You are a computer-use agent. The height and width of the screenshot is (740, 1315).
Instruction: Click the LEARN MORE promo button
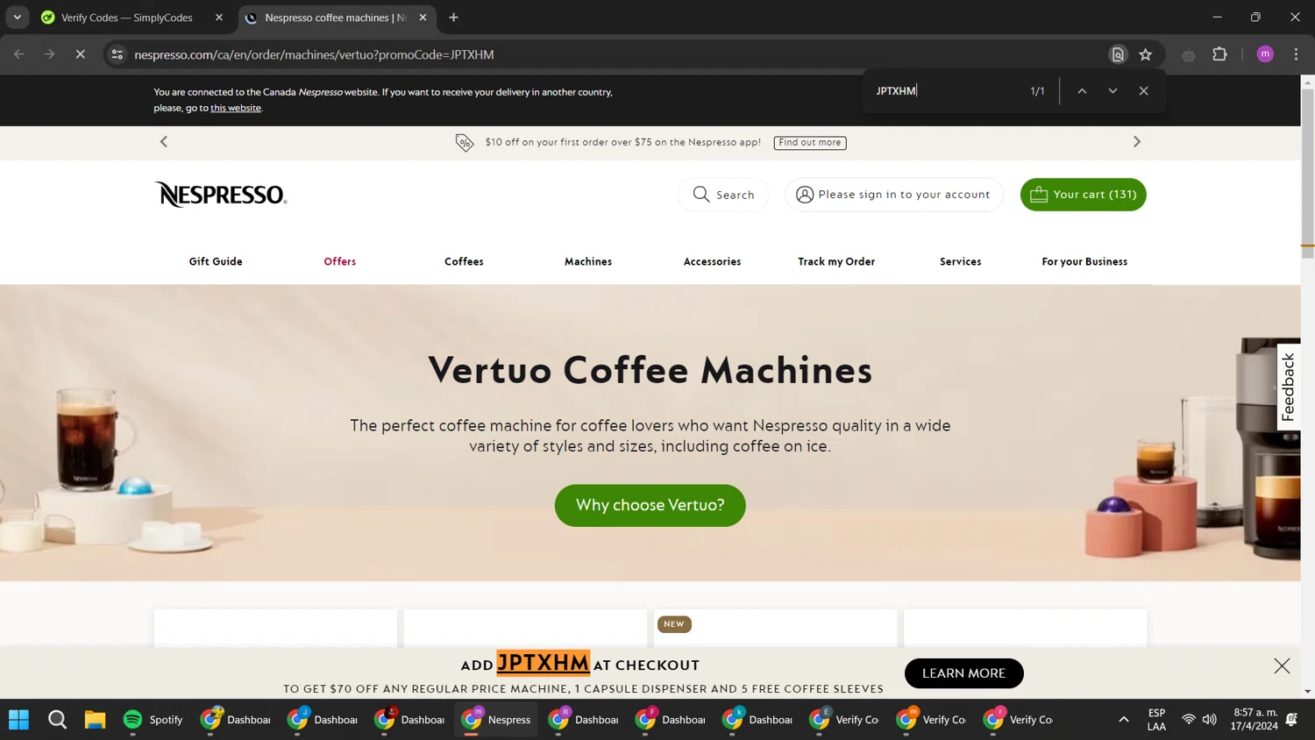pyautogui.click(x=963, y=673)
